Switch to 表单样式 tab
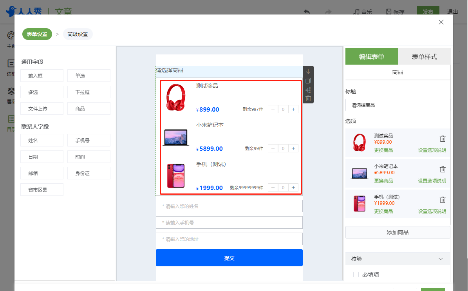The image size is (468, 291). 425,56
